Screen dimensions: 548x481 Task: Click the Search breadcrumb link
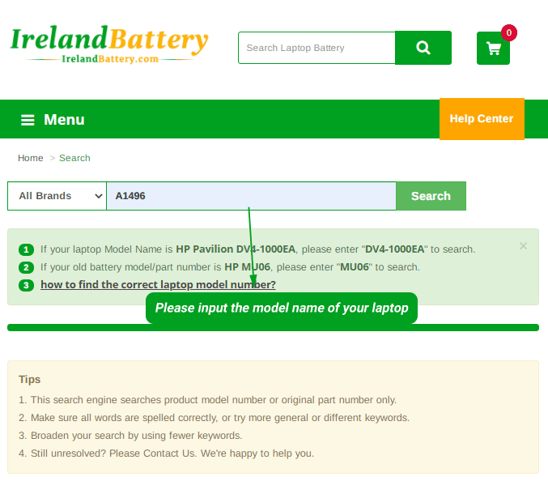[x=74, y=158]
